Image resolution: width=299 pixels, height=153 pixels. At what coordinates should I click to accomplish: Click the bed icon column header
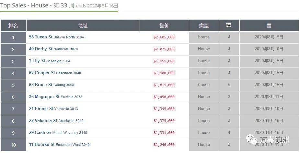click(x=229, y=25)
